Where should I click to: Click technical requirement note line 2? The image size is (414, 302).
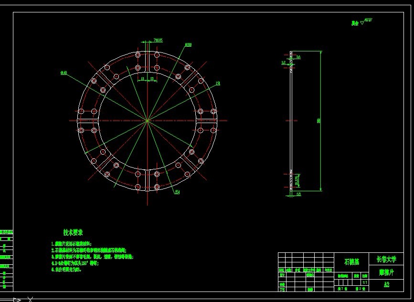[x=89, y=250]
